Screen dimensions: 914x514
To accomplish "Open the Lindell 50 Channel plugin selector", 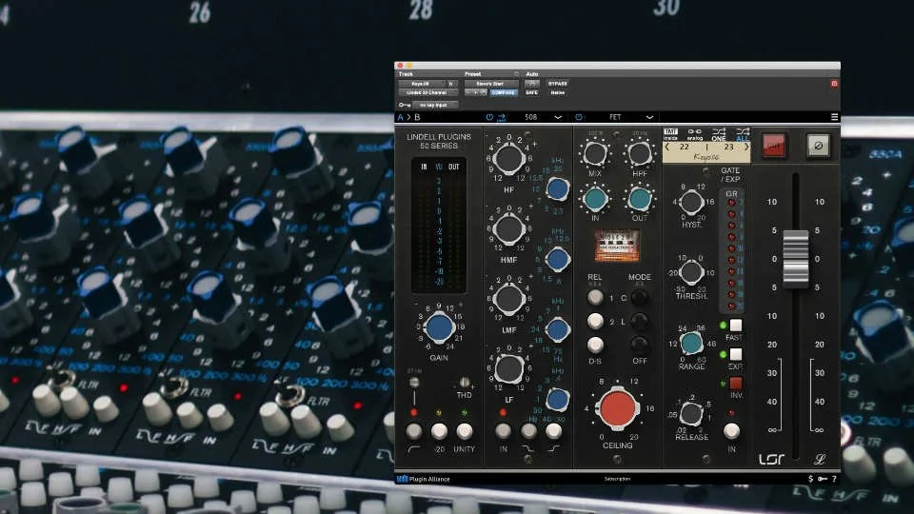I will pyautogui.click(x=427, y=92).
